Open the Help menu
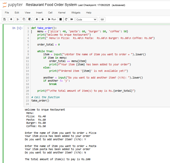The image size is (170, 163). pyautogui.click(x=89, y=13)
